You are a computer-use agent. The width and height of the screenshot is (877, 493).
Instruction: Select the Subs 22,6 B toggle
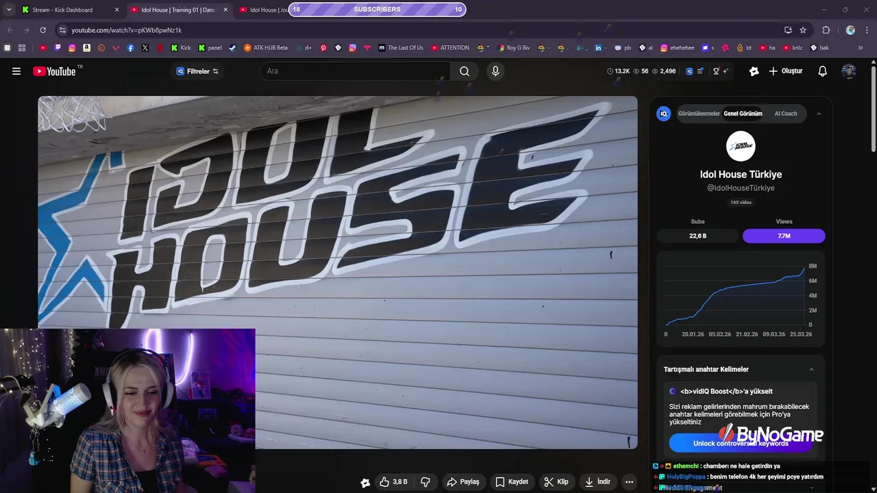pyautogui.click(x=697, y=236)
